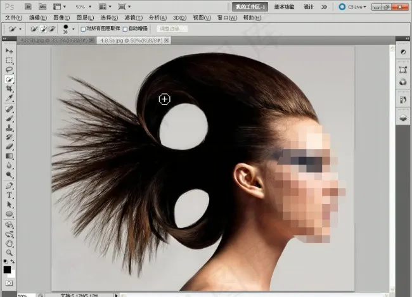This screenshot has height=297, width=412.
Task: Select the Hand tool
Action: (x=10, y=243)
